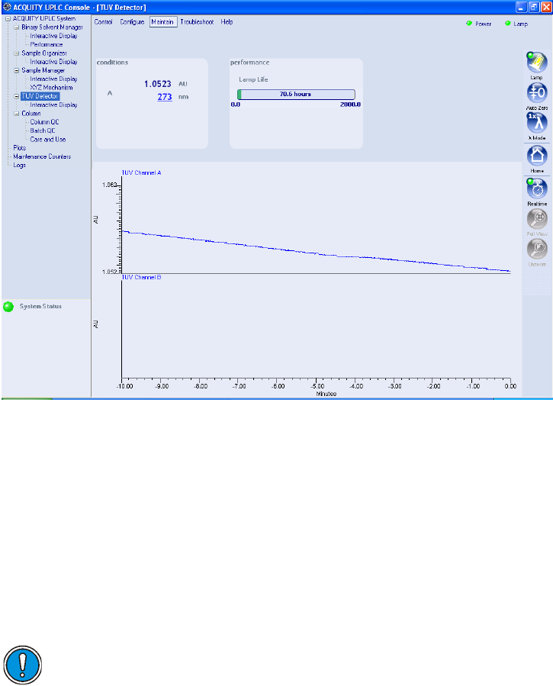This screenshot has width=553, height=686.
Task: Select Interactive Display under TUV Detector
Action: click(x=53, y=105)
